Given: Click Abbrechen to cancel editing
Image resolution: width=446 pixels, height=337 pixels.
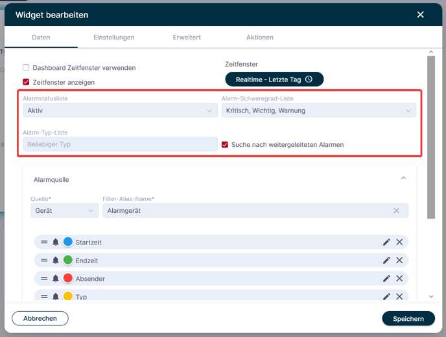Looking at the screenshot, I should [x=40, y=318].
